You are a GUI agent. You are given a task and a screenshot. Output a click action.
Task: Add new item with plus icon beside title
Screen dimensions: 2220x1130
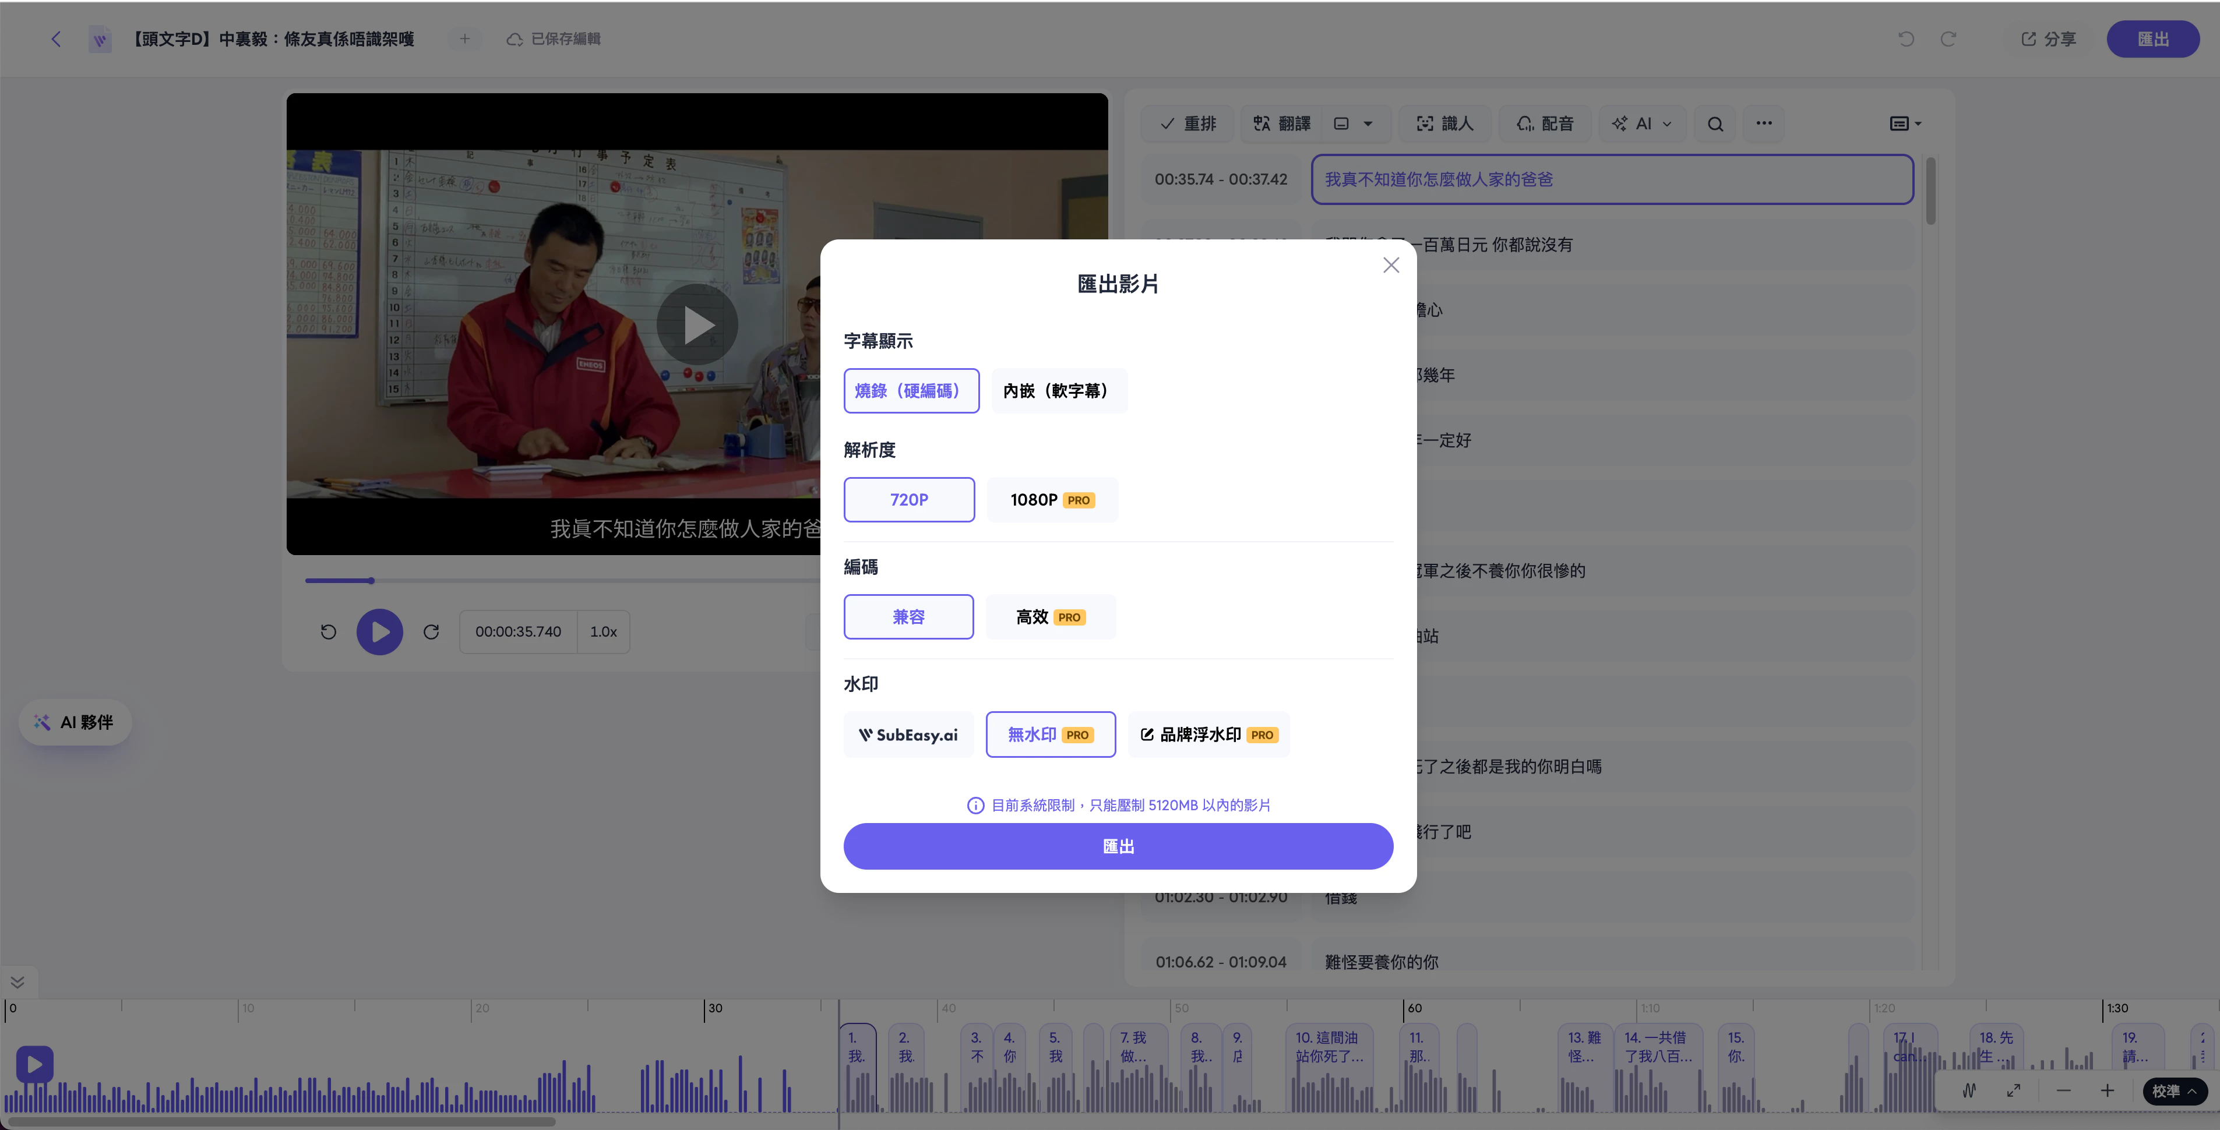click(x=464, y=39)
